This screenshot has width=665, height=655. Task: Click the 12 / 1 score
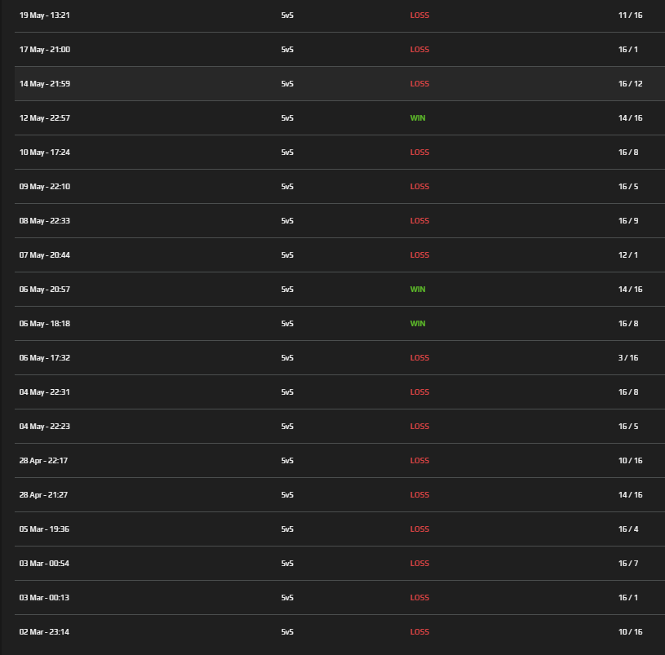(628, 255)
